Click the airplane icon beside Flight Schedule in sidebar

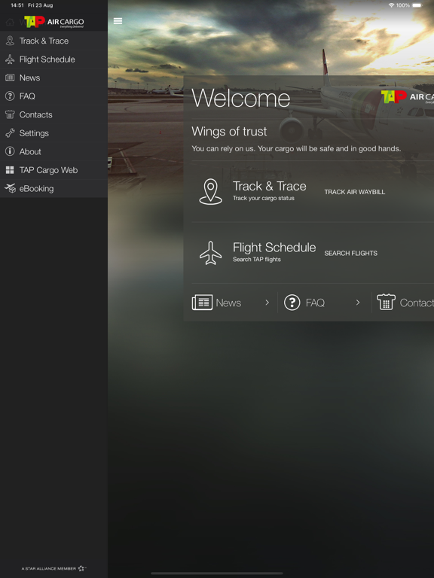point(10,59)
